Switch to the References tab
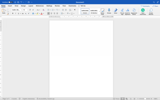 [x=40, y=6]
